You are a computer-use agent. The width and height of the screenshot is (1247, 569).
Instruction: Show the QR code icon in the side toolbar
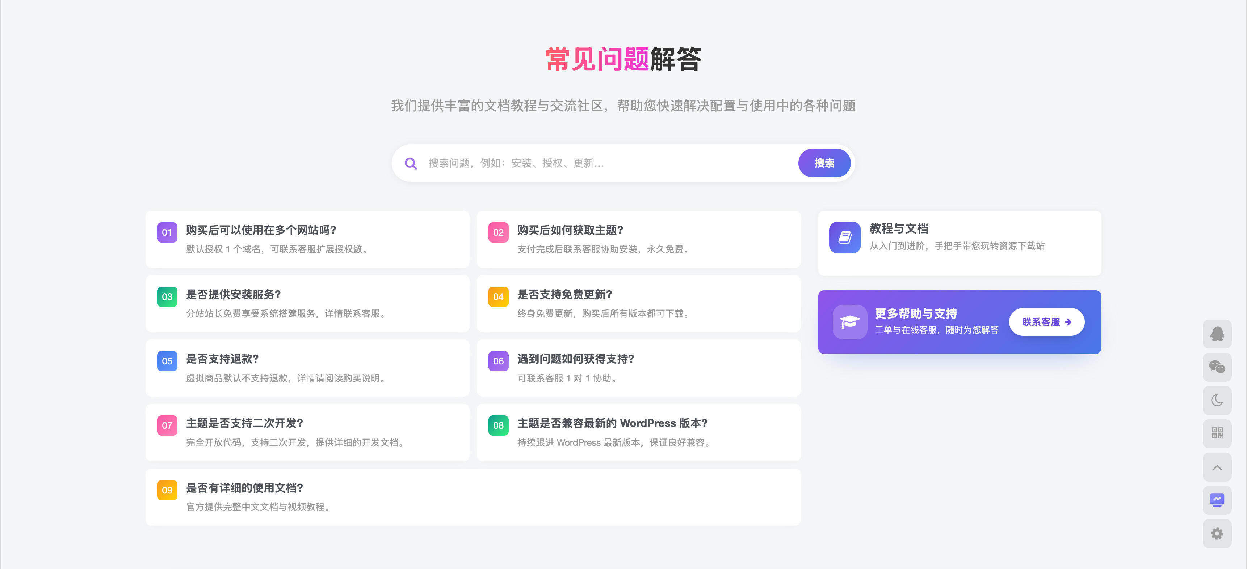click(1217, 433)
